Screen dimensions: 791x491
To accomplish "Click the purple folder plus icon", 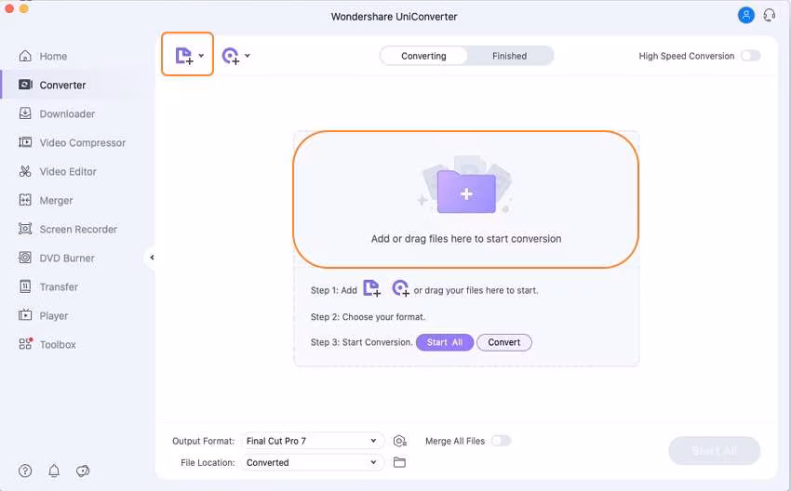I will click(466, 192).
